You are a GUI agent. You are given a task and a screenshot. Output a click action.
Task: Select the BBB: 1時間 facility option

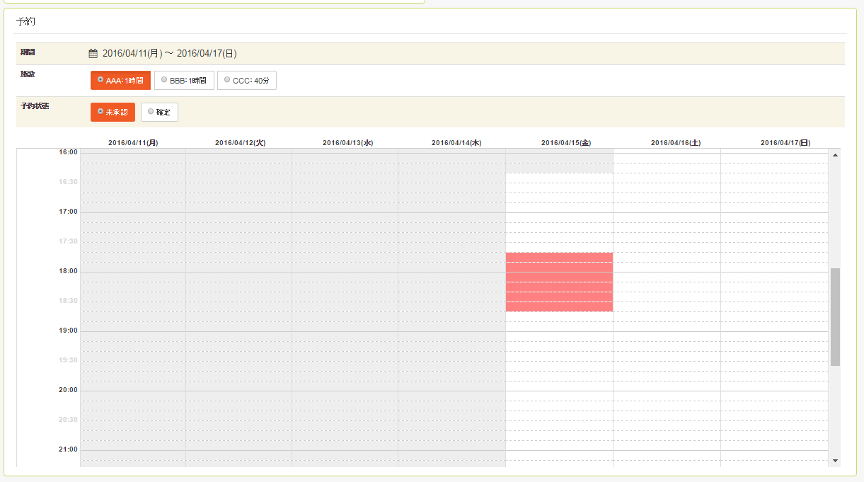[x=184, y=81]
